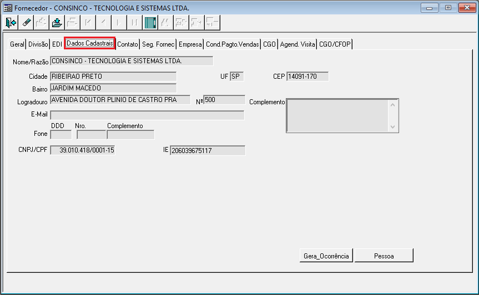Click Complemento scrollbar up arrow
Viewport: 479px width, 295px height.
pos(393,105)
